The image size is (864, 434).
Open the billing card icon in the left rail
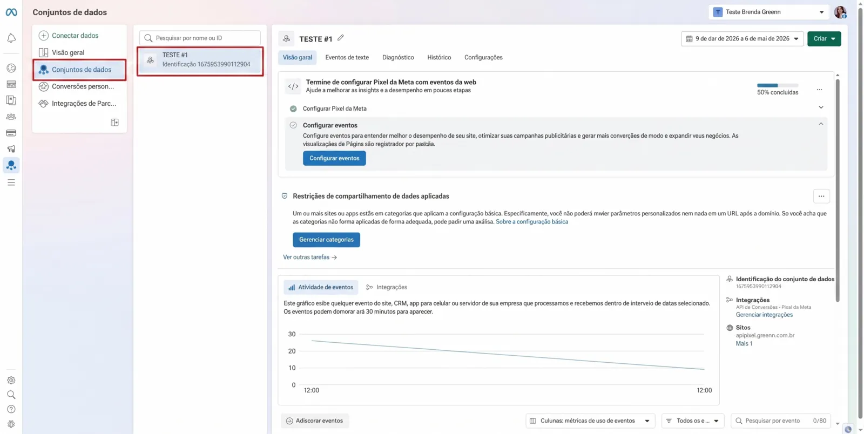tap(11, 133)
